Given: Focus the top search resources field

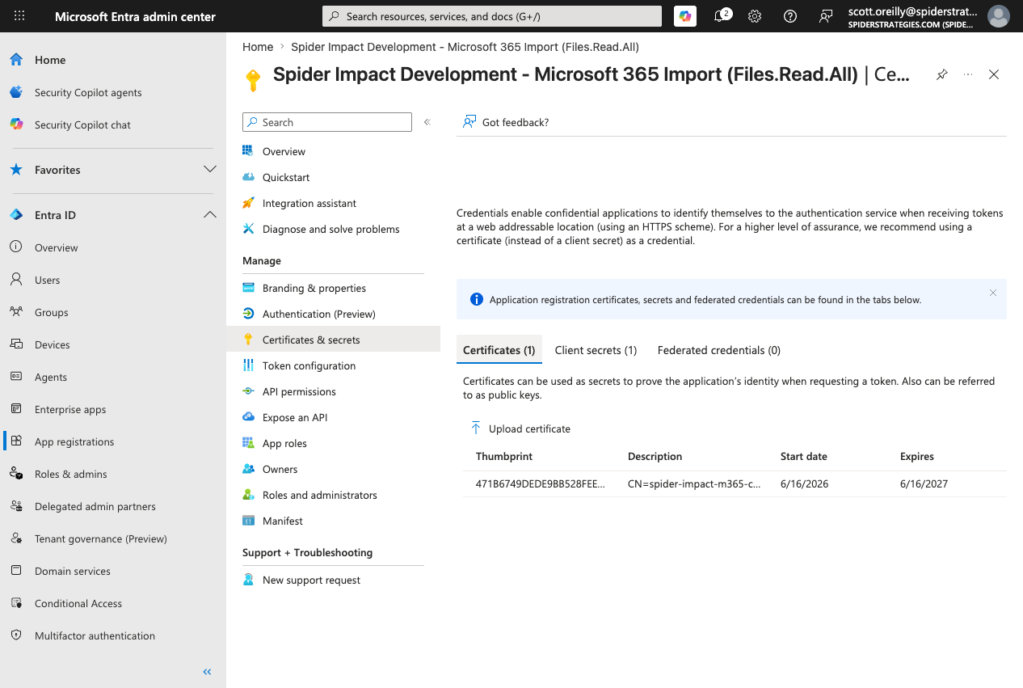Looking at the screenshot, I should 491,16.
